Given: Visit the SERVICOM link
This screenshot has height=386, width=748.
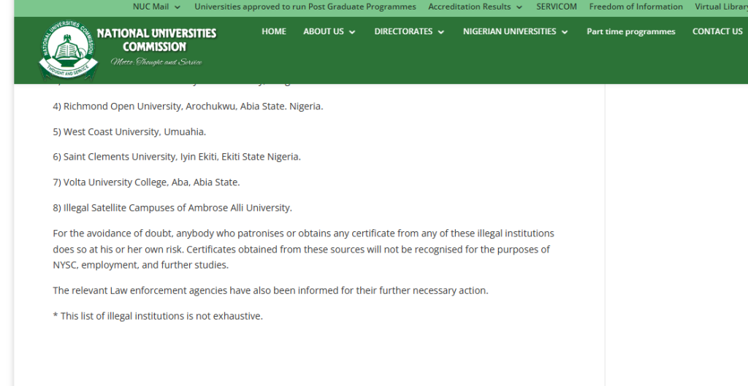Looking at the screenshot, I should [x=556, y=7].
